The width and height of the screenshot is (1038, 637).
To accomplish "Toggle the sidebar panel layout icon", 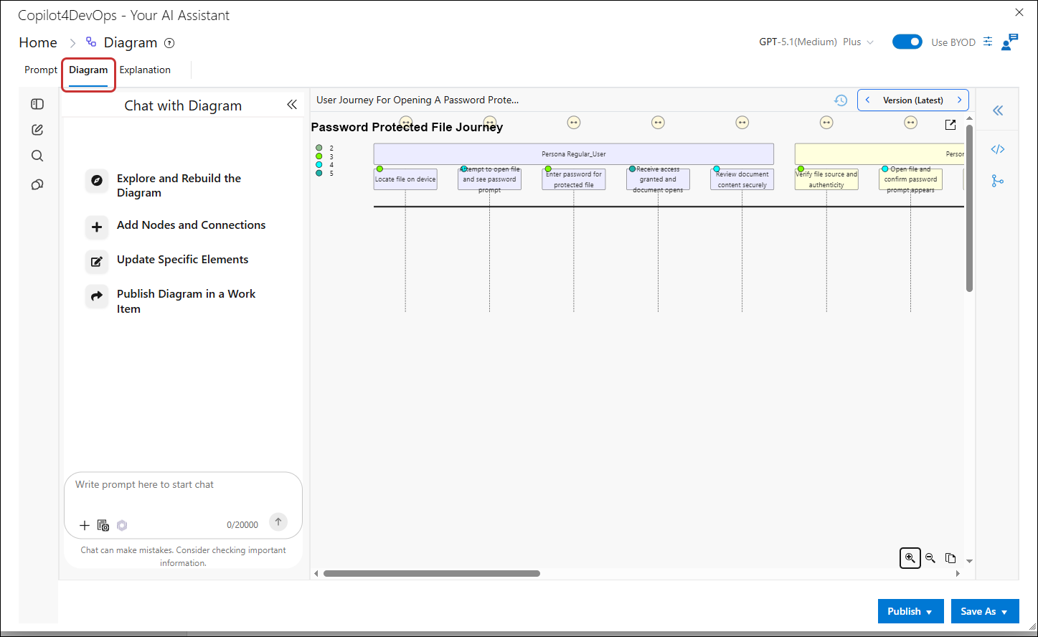I will pos(37,104).
